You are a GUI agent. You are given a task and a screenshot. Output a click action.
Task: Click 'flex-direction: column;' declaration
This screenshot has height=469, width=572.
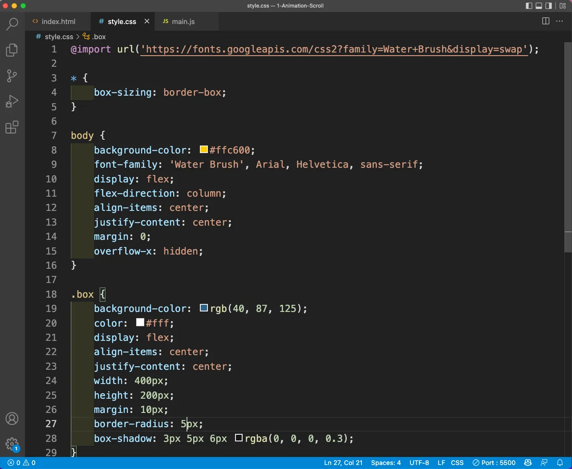pos(160,193)
